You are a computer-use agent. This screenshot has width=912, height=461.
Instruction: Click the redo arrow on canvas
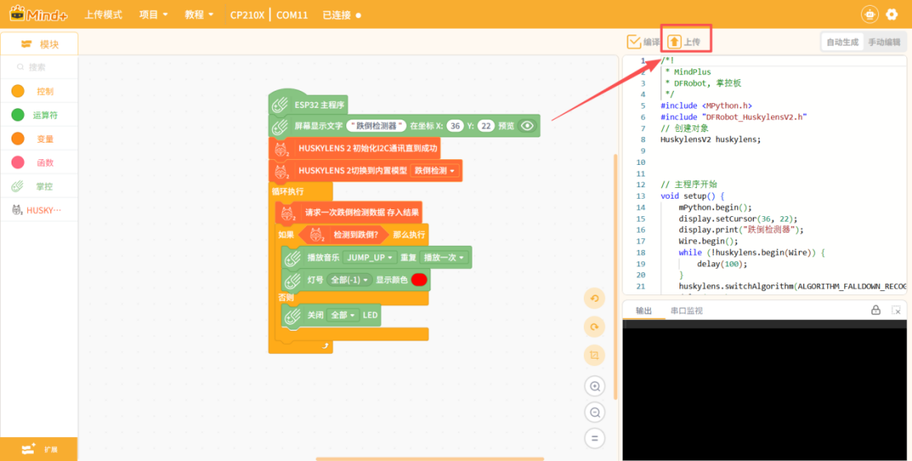tap(594, 327)
